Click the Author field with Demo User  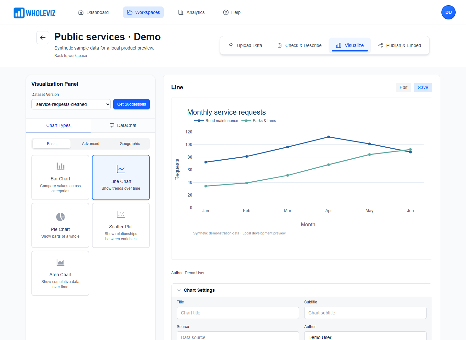point(365,336)
